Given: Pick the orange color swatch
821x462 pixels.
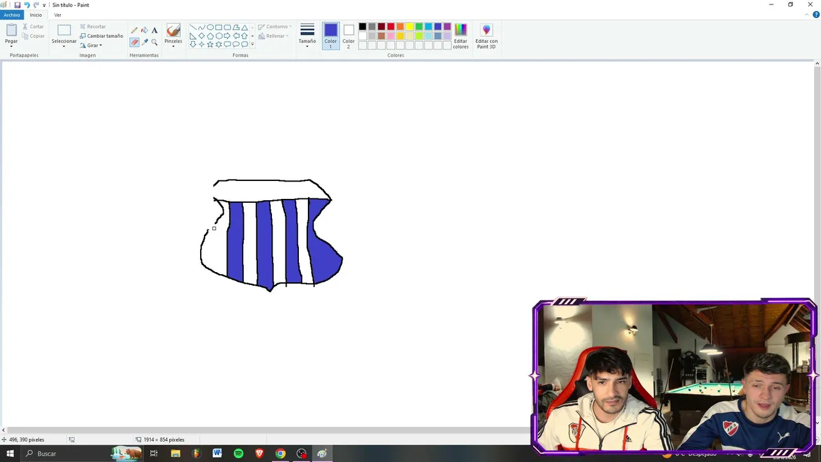Looking at the screenshot, I should point(400,27).
